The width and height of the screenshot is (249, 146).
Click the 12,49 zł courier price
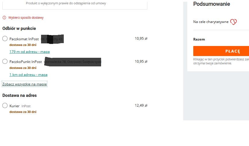point(141,105)
